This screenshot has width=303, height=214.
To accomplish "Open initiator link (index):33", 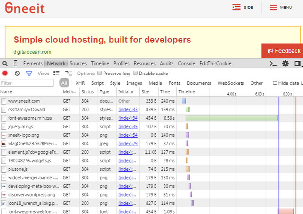I will [128, 110].
